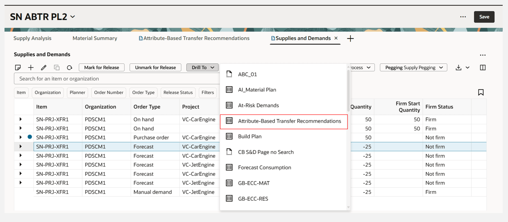Image resolution: width=508 pixels, height=222 pixels.
Task: Click the download export icon
Action: (458, 67)
